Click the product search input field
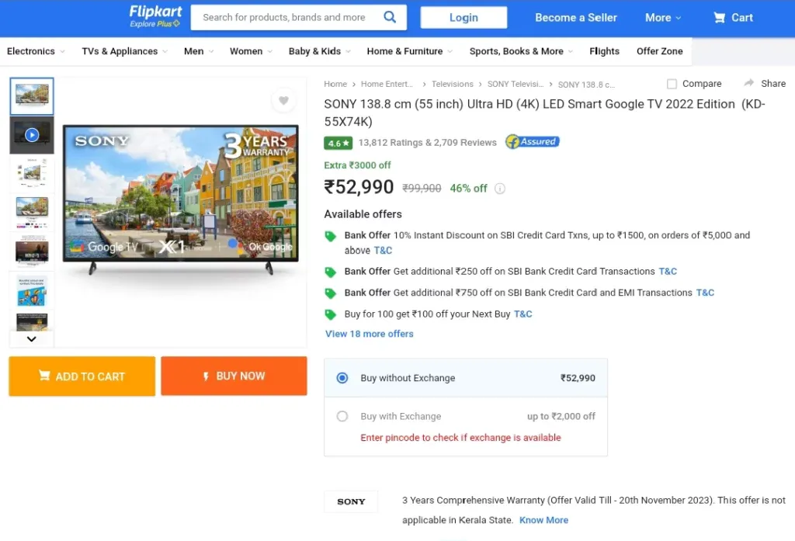The image size is (795, 541). (x=286, y=18)
